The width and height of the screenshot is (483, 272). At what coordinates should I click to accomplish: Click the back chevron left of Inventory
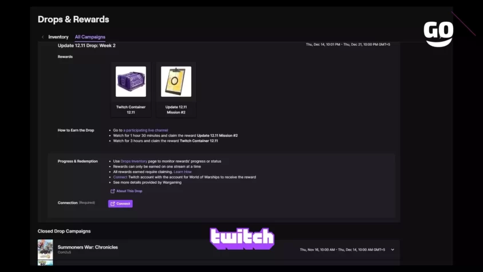tap(42, 37)
